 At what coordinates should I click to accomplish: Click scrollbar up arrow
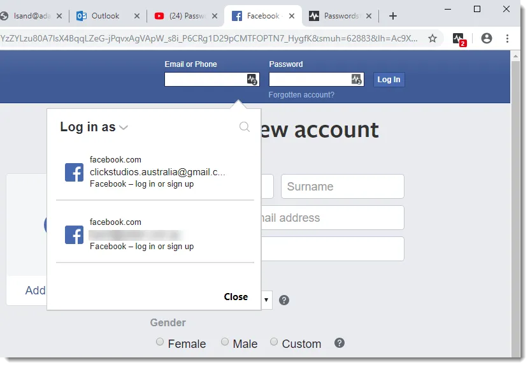tap(515, 56)
